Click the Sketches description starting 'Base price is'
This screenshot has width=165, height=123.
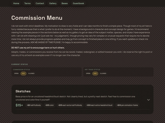(75, 98)
